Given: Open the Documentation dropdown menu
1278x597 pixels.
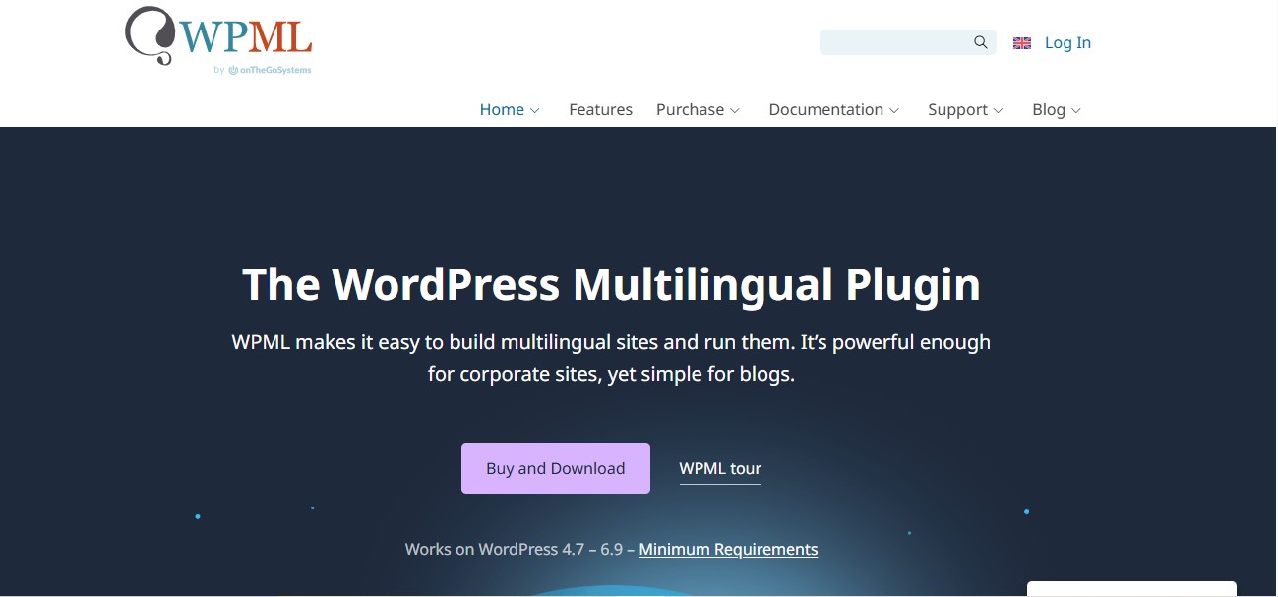Looking at the screenshot, I should (x=826, y=109).
